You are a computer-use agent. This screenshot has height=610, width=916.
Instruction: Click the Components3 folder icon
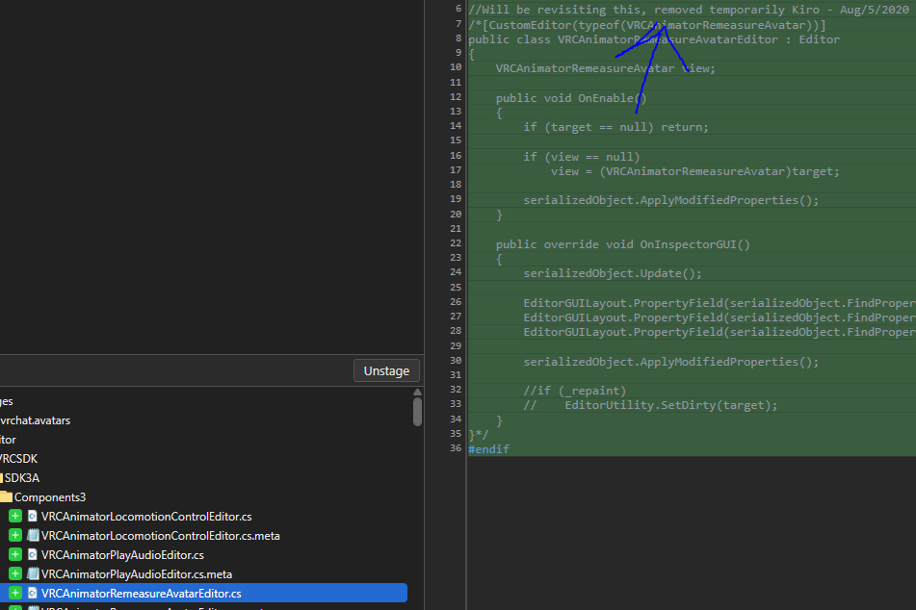point(6,497)
